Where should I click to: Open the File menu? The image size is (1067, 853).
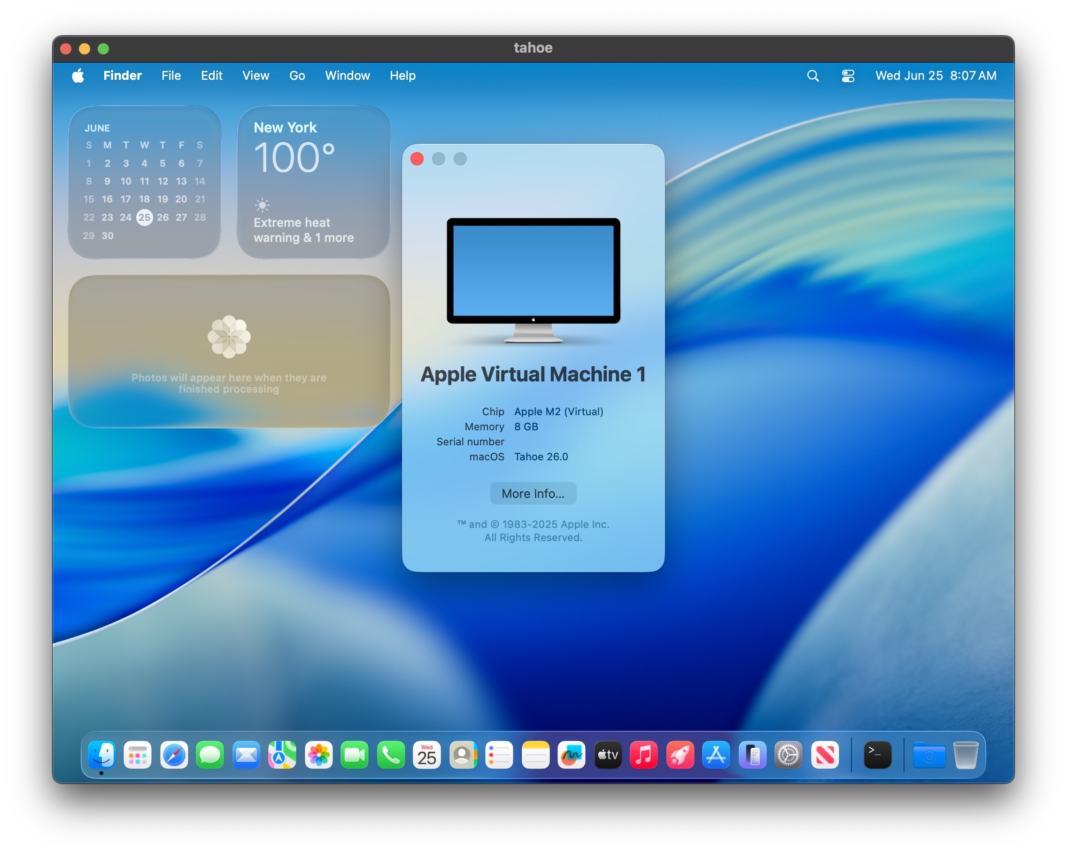(171, 76)
